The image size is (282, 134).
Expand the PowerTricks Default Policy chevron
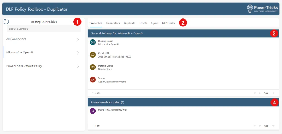(x=78, y=66)
